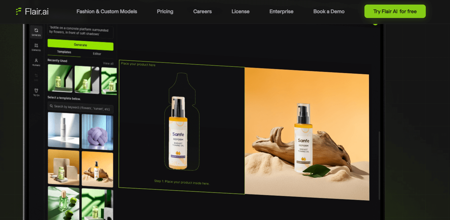Select second Recently Used template thumbnail
Viewport: 450px width, 220px height.
click(87, 80)
